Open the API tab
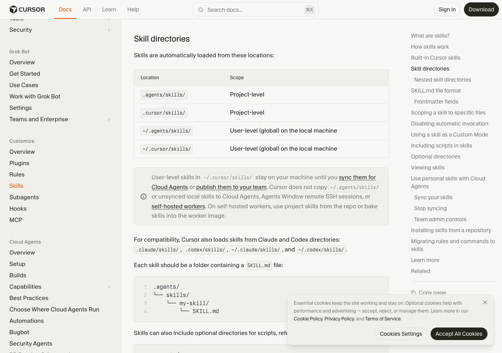This screenshot has height=353, width=502. coord(87,9)
